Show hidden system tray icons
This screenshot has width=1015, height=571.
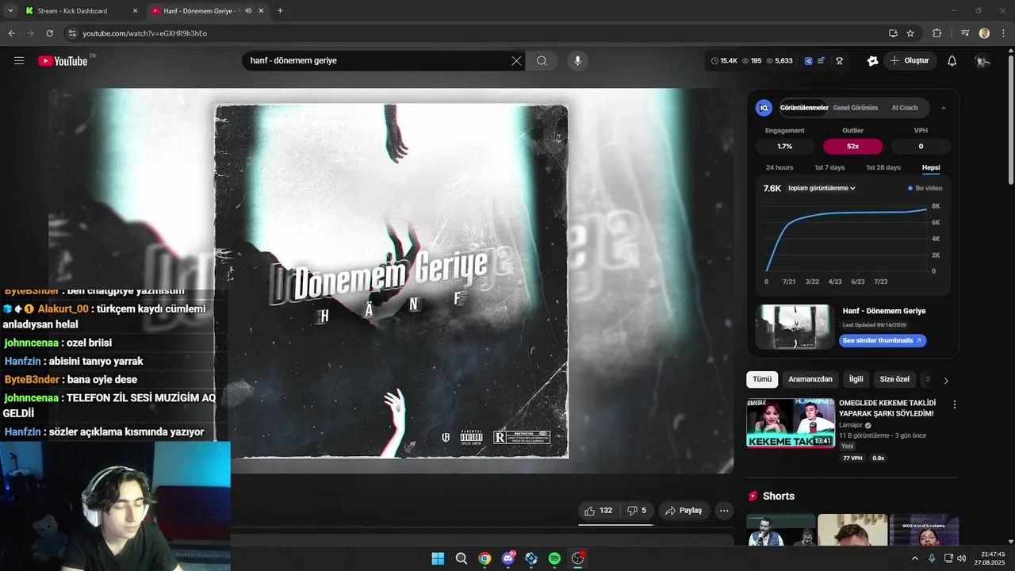914,558
